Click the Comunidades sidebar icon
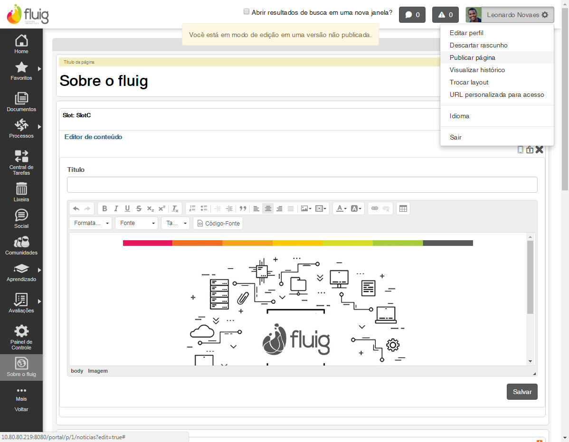The width and height of the screenshot is (569, 442). [x=21, y=242]
